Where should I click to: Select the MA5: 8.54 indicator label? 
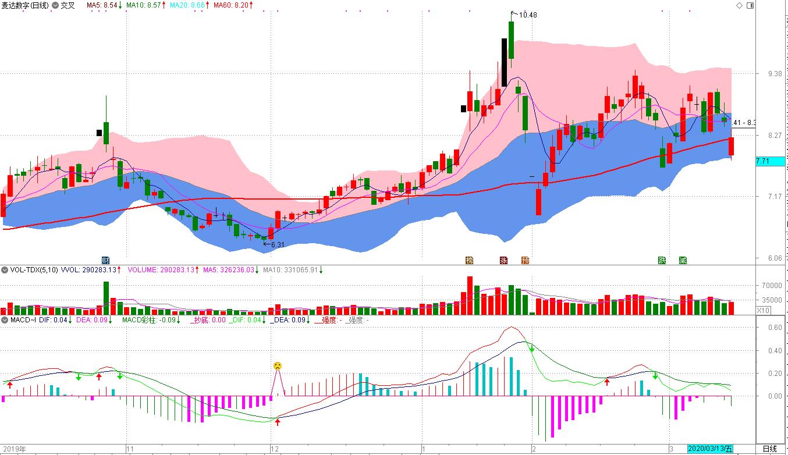click(x=102, y=5)
